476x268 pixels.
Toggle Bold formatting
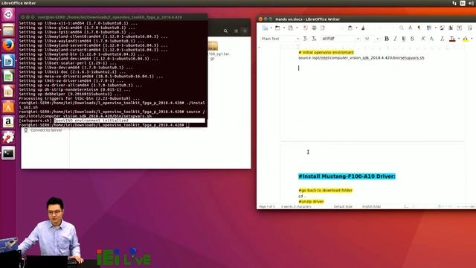click(387, 39)
